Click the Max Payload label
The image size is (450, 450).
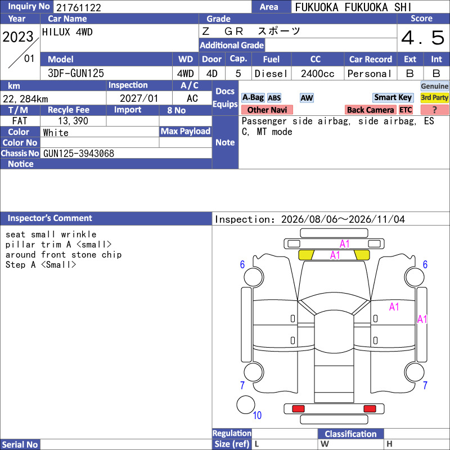pyautogui.click(x=186, y=132)
